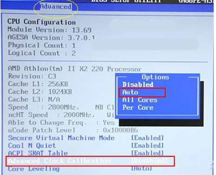
Task: Select the Cool N Quiet setting
Action: point(32,145)
